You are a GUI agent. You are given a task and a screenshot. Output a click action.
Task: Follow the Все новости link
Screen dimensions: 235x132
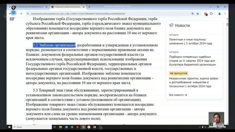pyautogui.click(x=178, y=95)
